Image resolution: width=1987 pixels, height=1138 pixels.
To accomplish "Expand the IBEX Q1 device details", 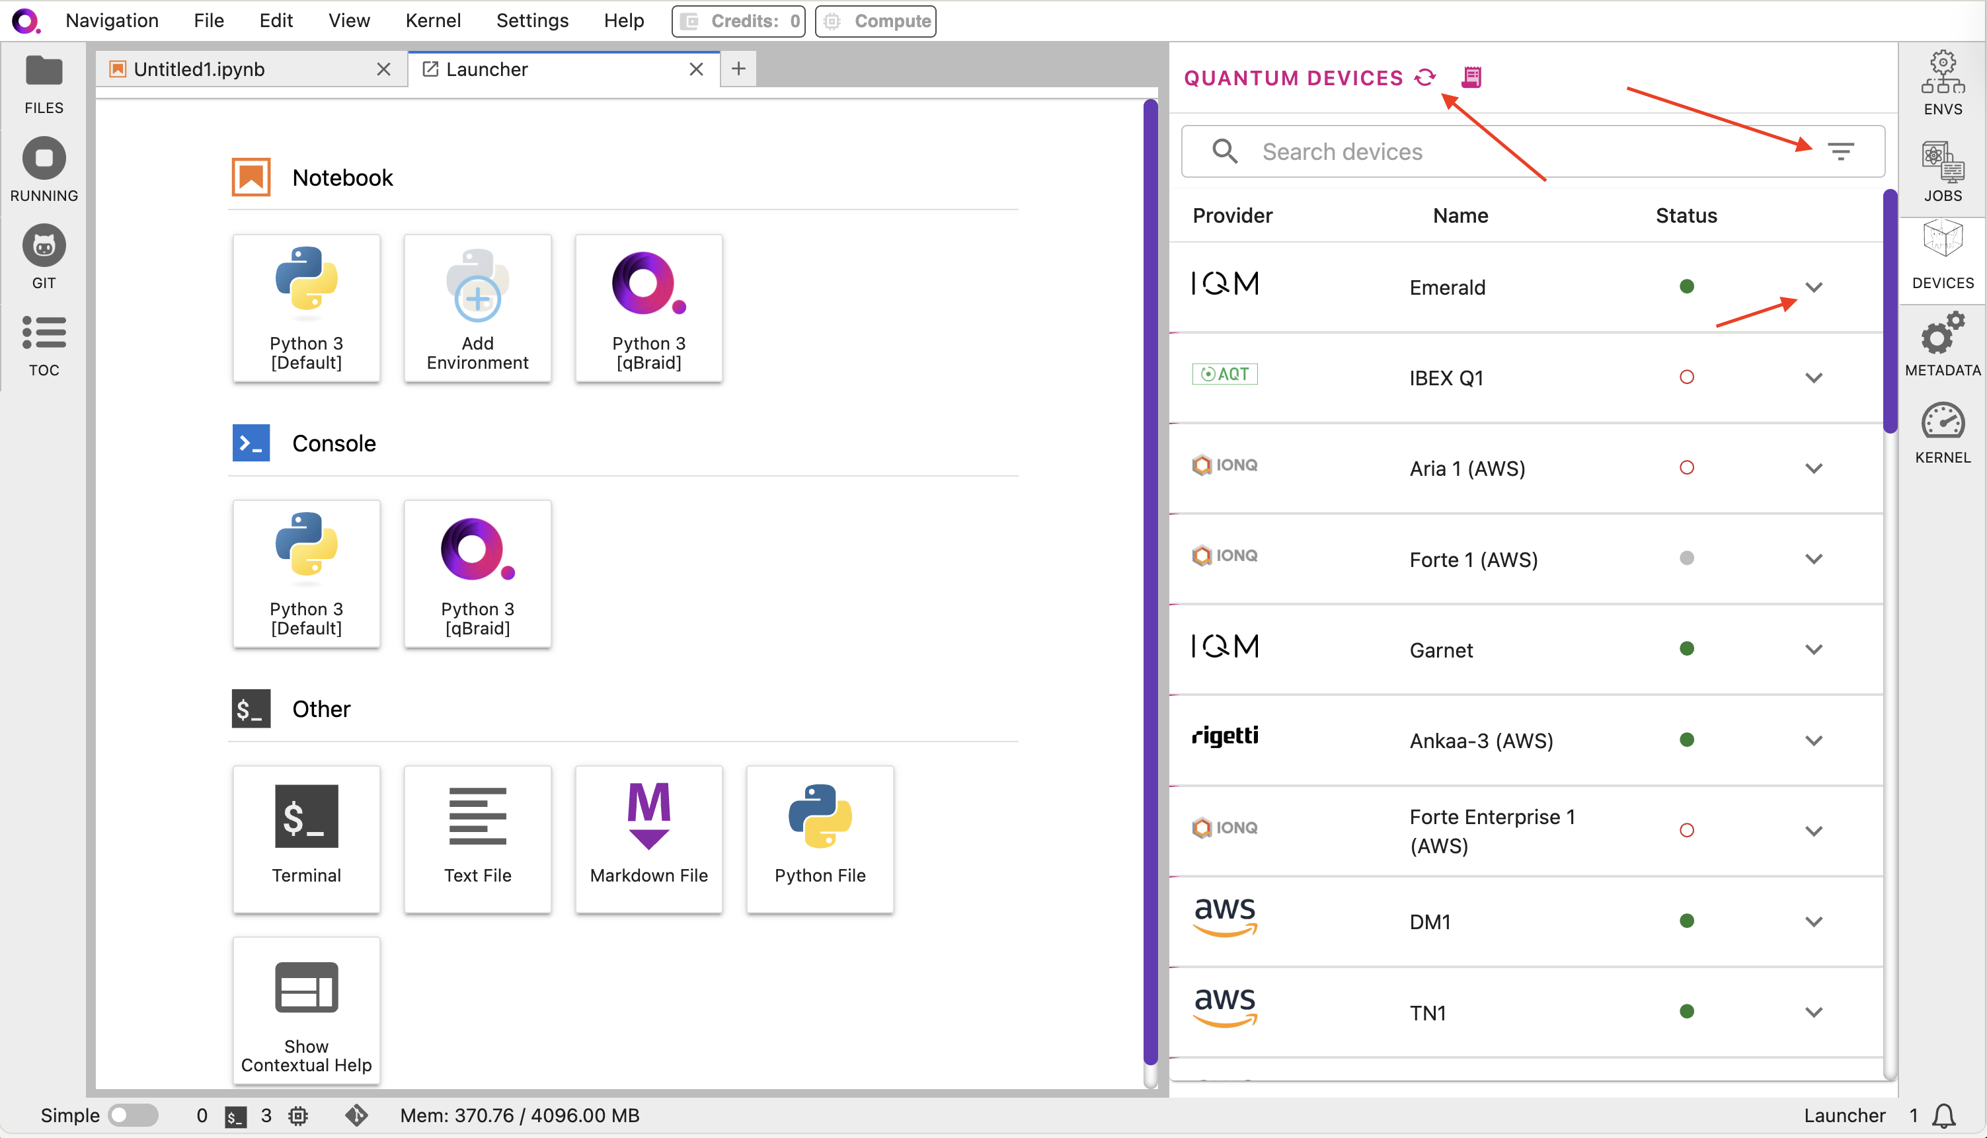I will coord(1813,377).
